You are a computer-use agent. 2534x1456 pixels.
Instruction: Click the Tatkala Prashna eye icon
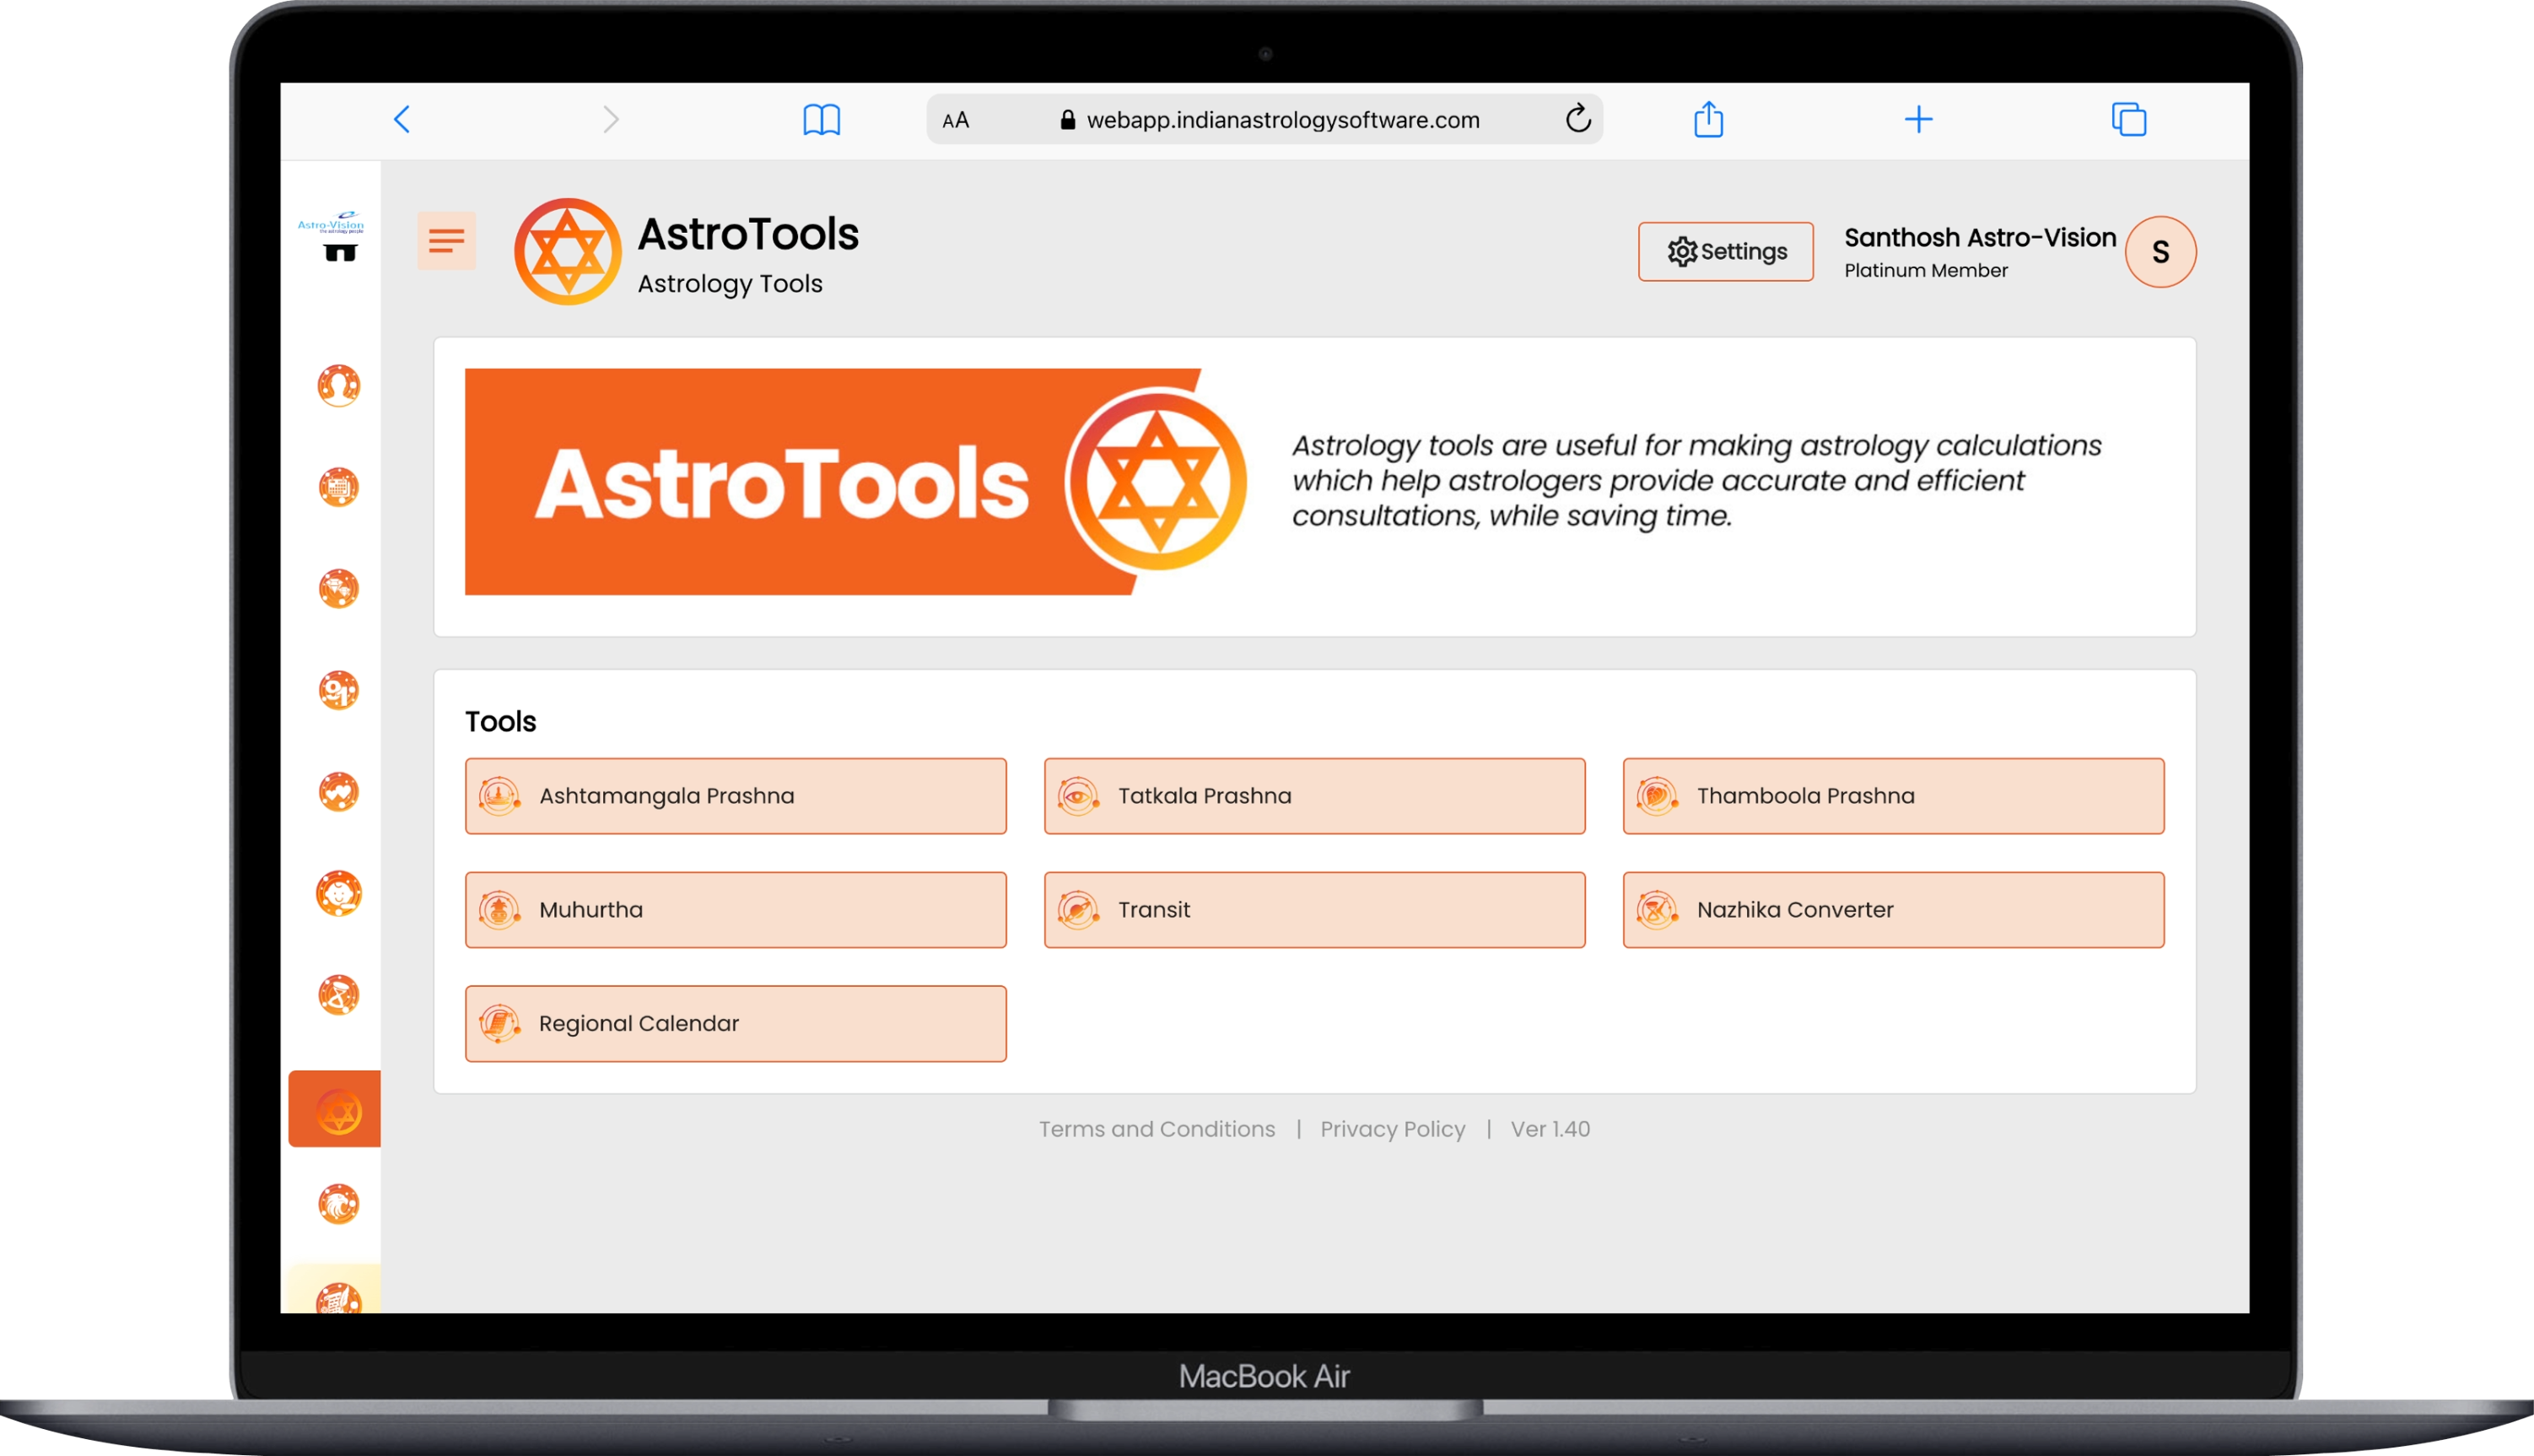tap(1079, 796)
